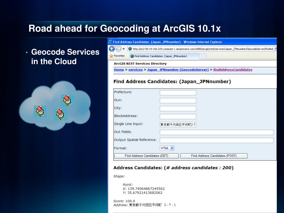
Task: Click the X value 139.74064867245562
Action: tap(146, 189)
